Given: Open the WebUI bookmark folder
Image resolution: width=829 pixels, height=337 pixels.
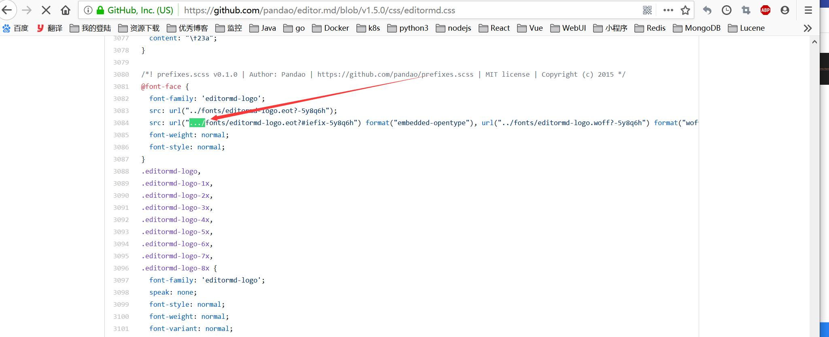Looking at the screenshot, I should (568, 28).
